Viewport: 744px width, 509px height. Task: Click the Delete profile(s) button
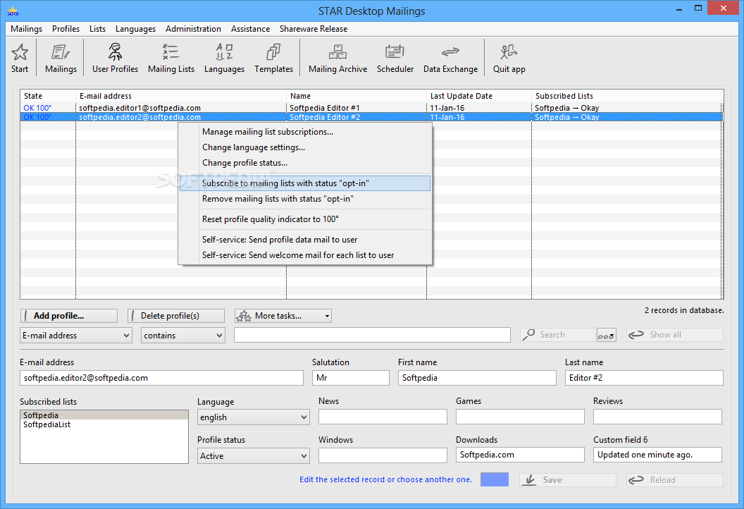(x=176, y=316)
